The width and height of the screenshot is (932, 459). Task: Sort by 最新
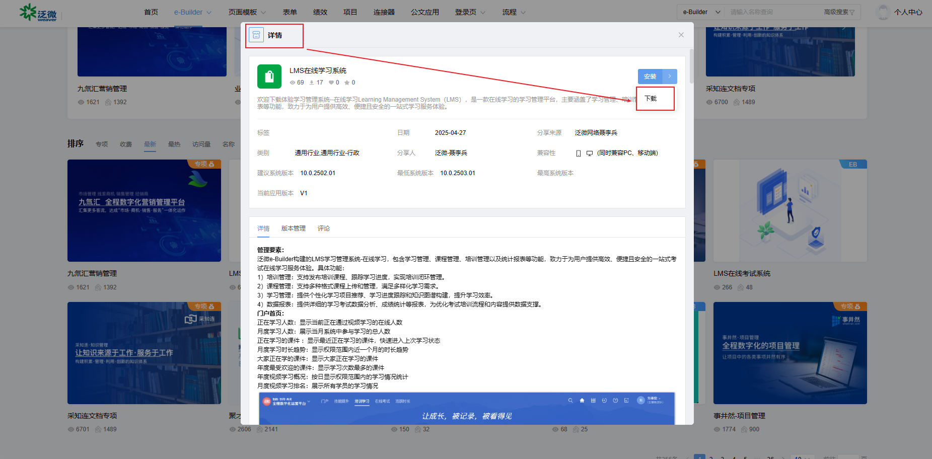click(x=150, y=144)
